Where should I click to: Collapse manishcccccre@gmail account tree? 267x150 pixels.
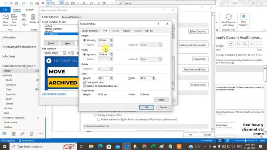(3, 66)
